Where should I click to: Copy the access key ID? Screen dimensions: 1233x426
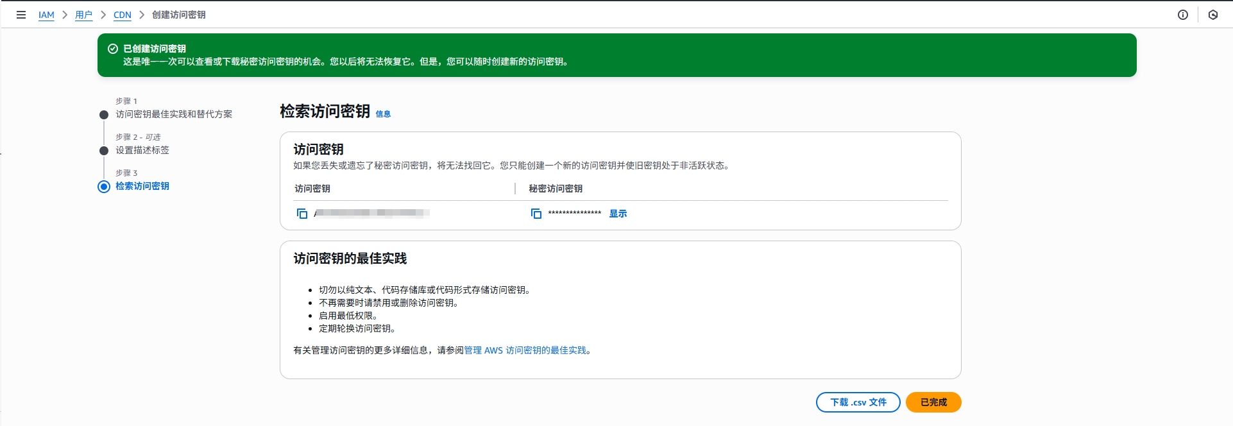tap(302, 214)
